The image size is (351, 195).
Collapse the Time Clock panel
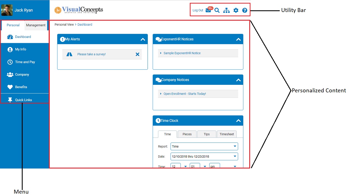[x=238, y=121]
